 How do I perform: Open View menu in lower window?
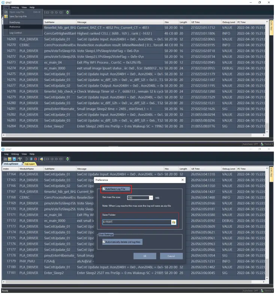[24, 154]
